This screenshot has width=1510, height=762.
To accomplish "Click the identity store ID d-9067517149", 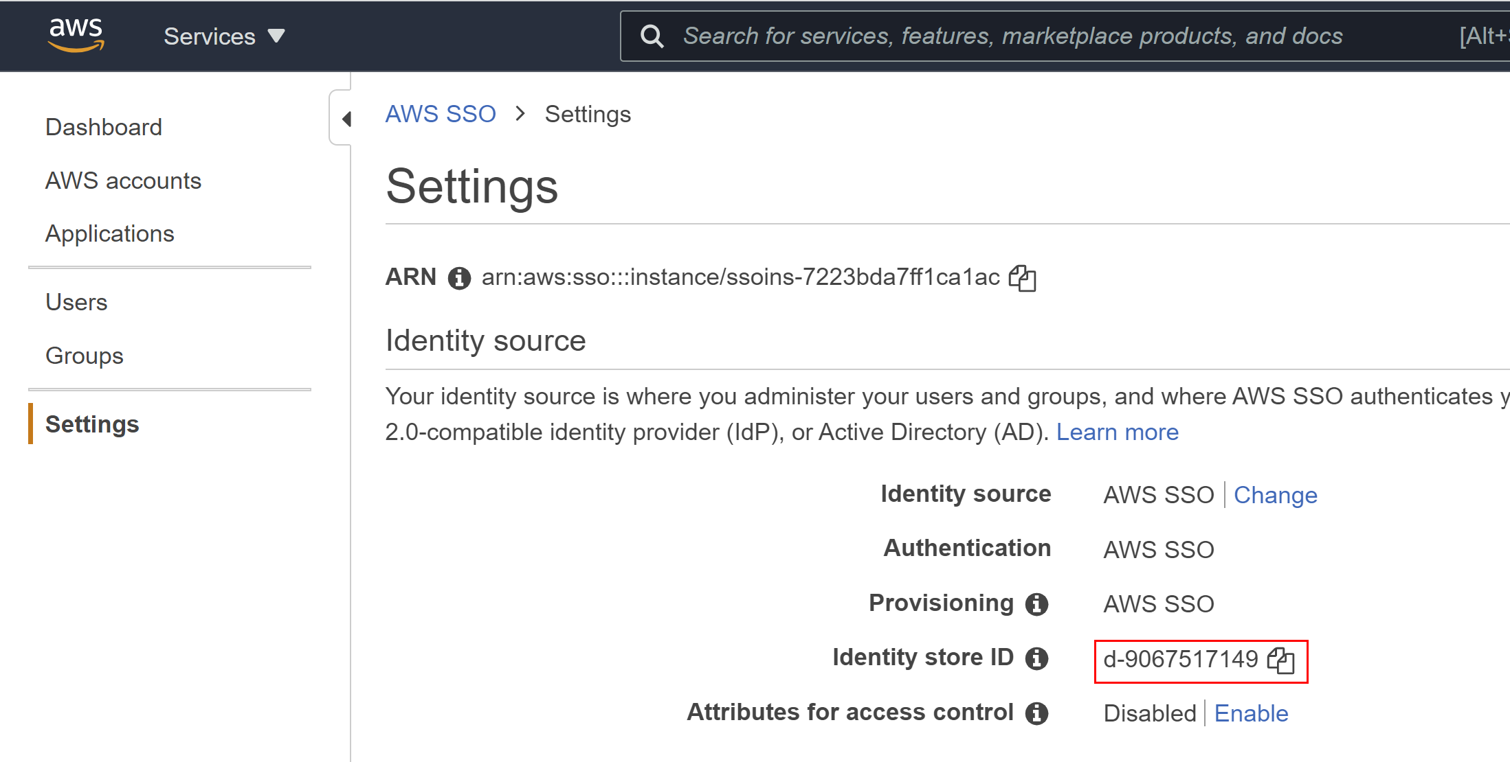I will (1180, 659).
